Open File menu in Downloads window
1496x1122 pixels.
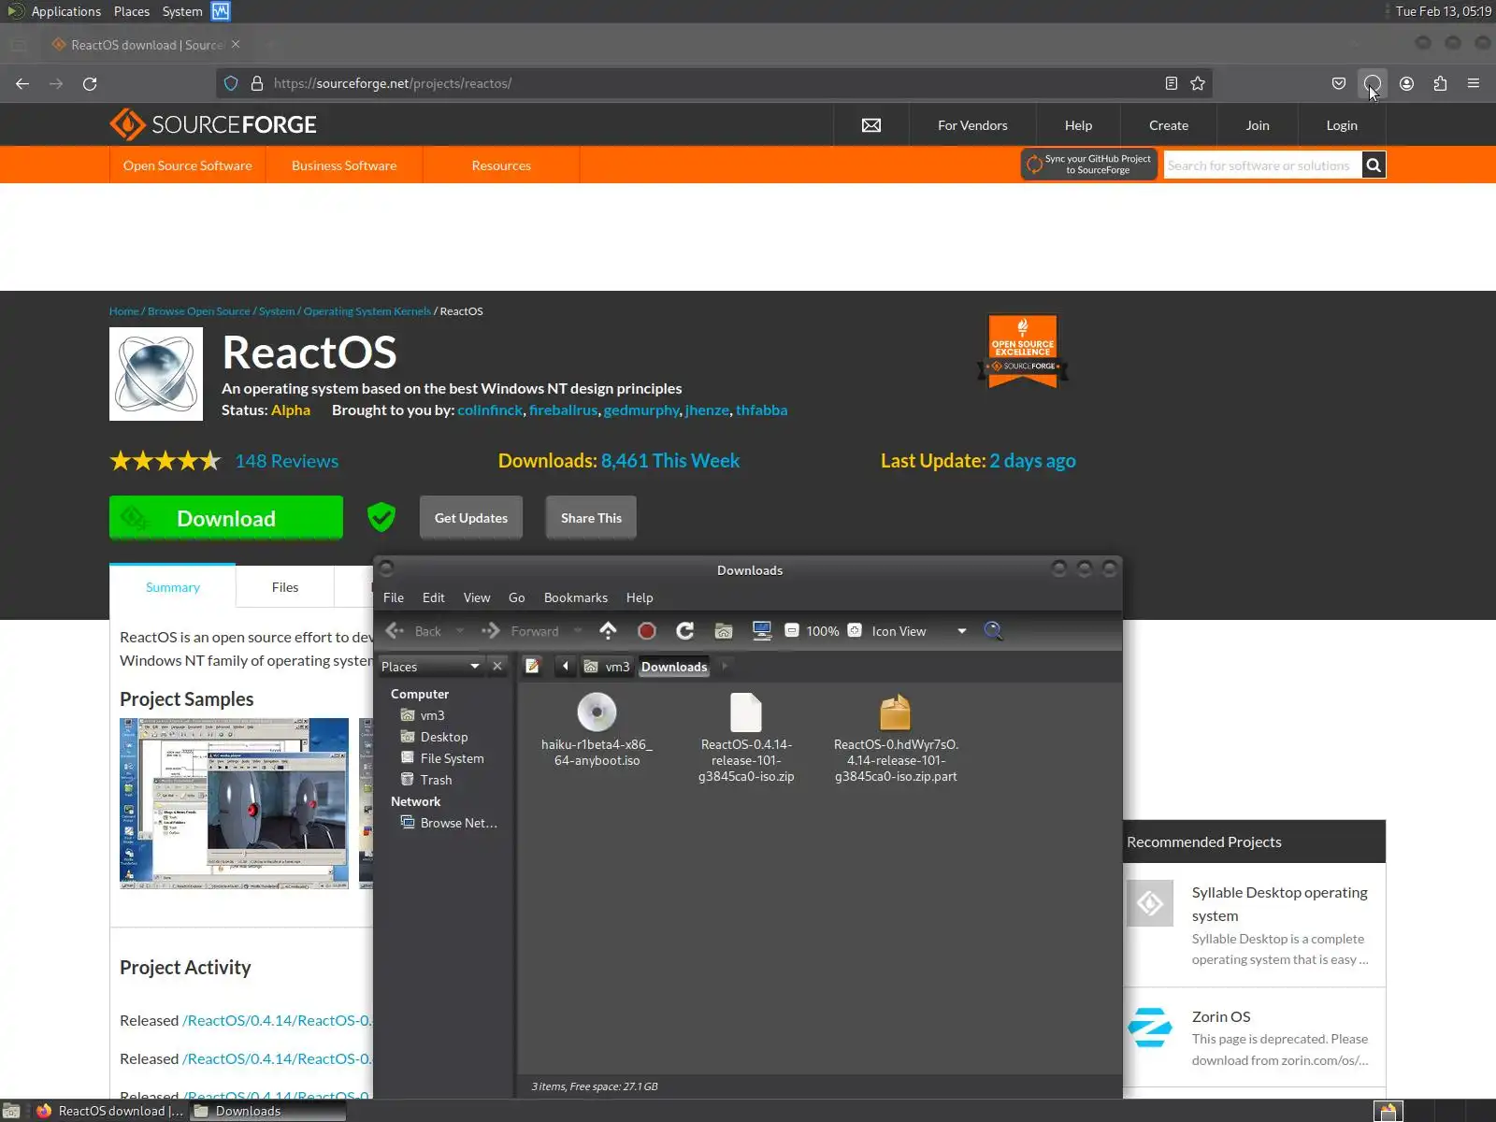click(x=394, y=597)
